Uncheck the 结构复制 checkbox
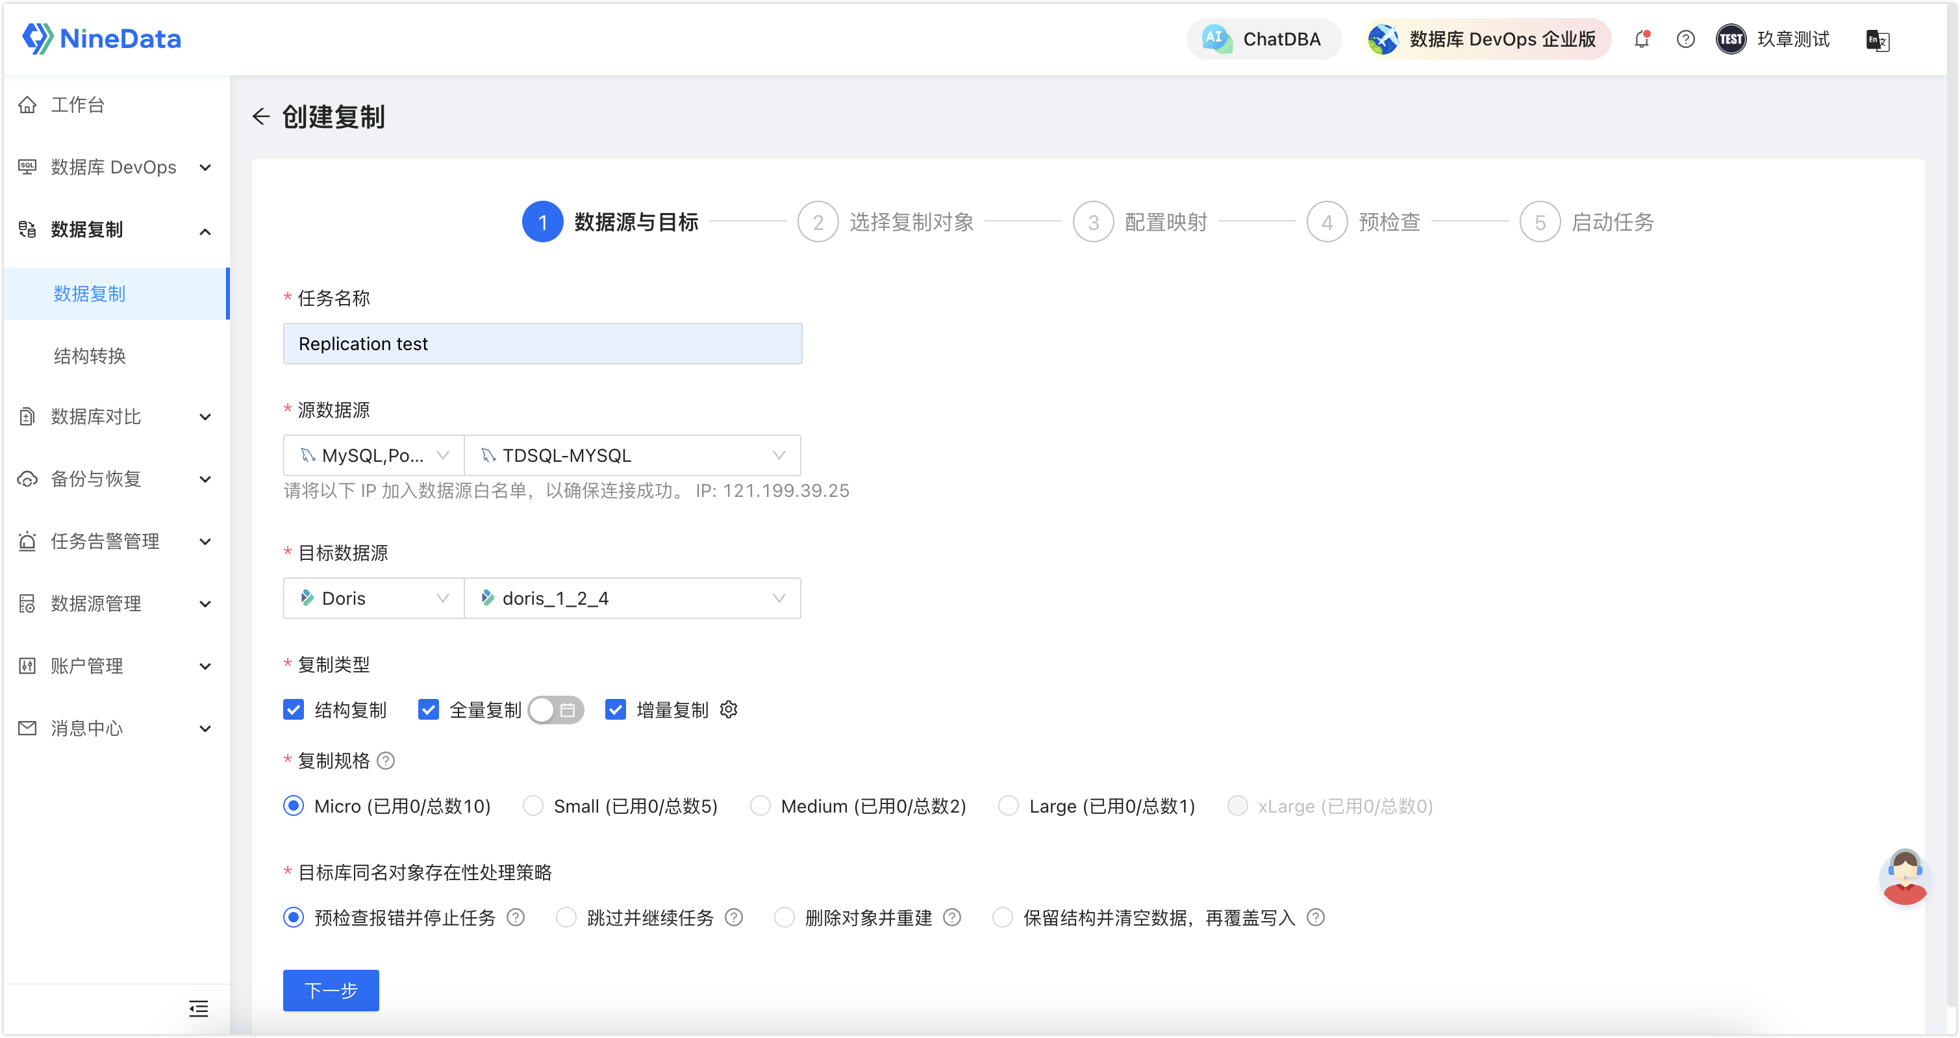The width and height of the screenshot is (1960, 1038). click(x=293, y=709)
